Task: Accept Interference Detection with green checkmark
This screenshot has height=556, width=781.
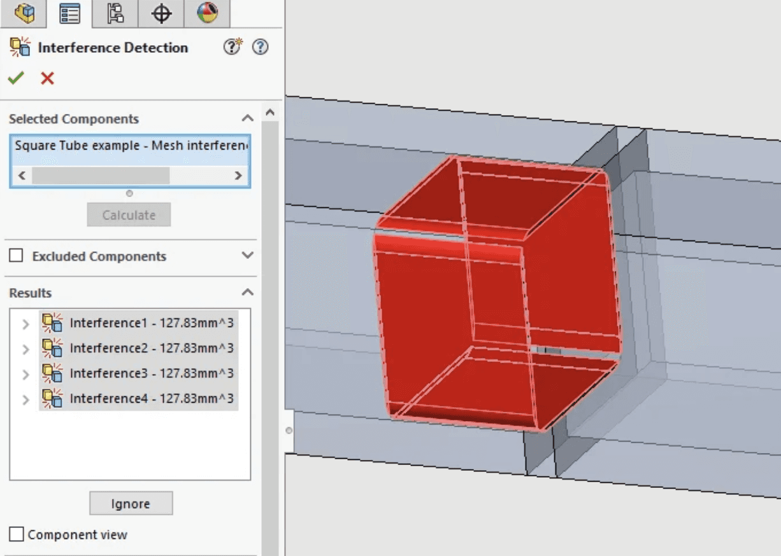Action: [x=15, y=78]
